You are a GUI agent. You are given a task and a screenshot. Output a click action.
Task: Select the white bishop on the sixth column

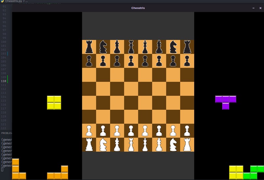159,145
